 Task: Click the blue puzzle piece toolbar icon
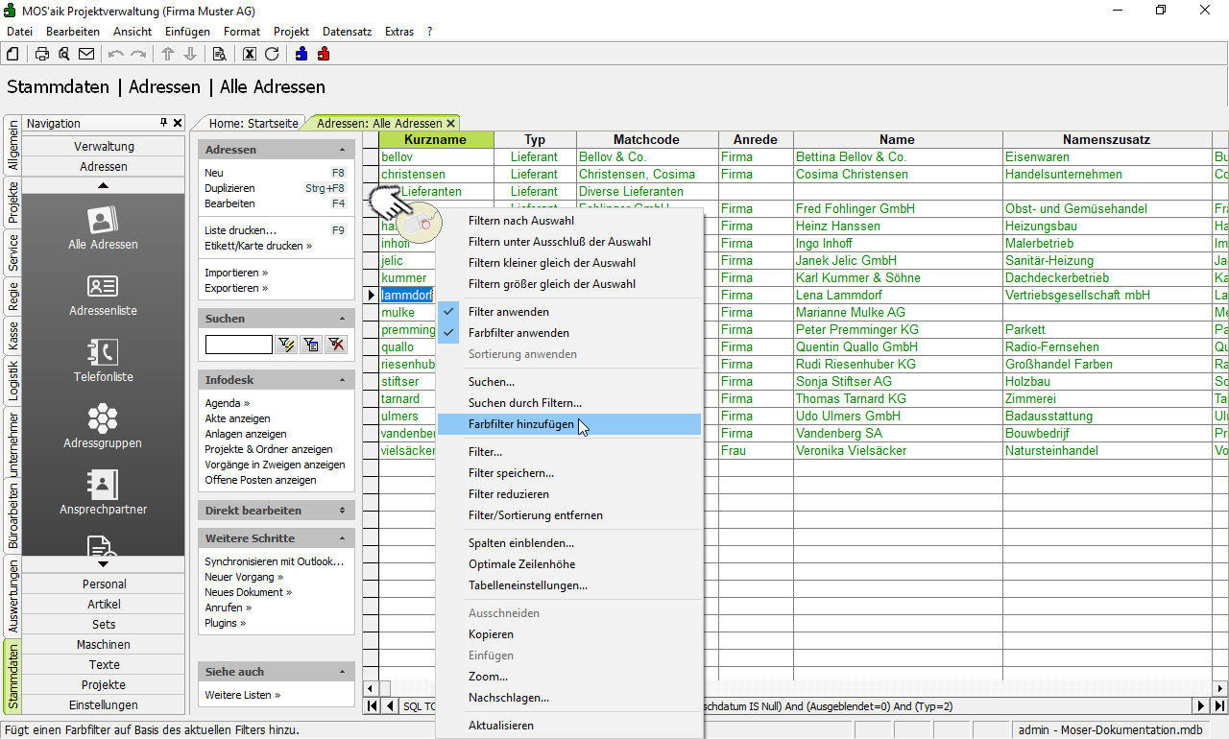301,54
